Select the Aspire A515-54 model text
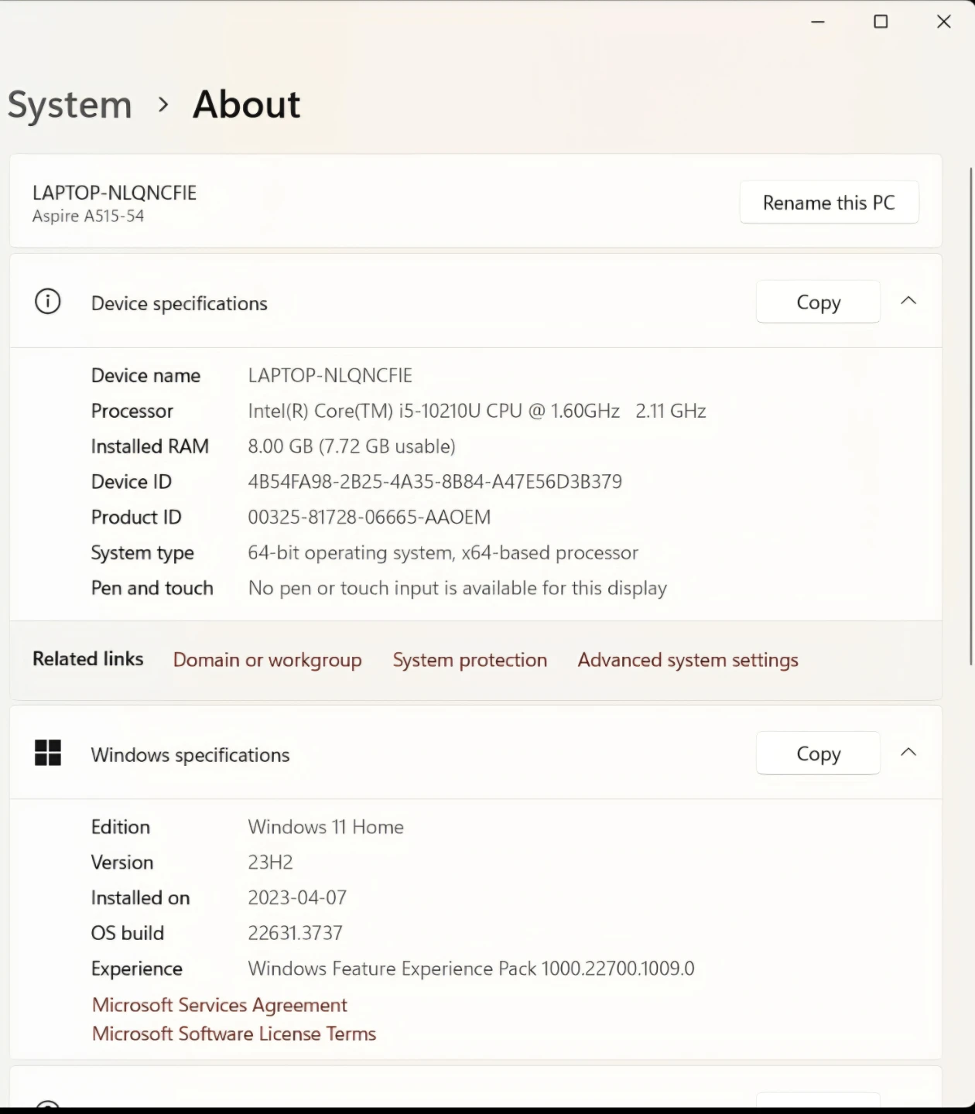975x1114 pixels. (88, 216)
